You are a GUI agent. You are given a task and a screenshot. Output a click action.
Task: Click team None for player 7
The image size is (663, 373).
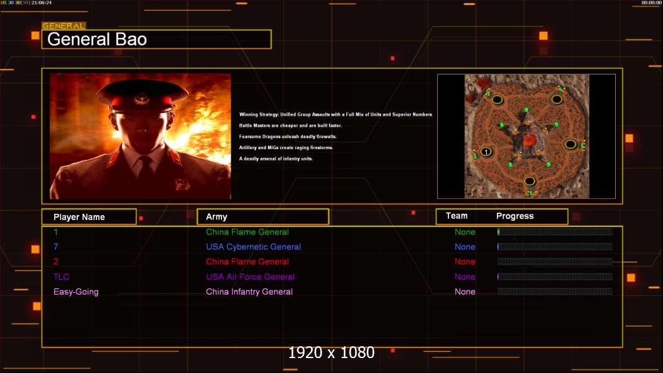click(465, 247)
